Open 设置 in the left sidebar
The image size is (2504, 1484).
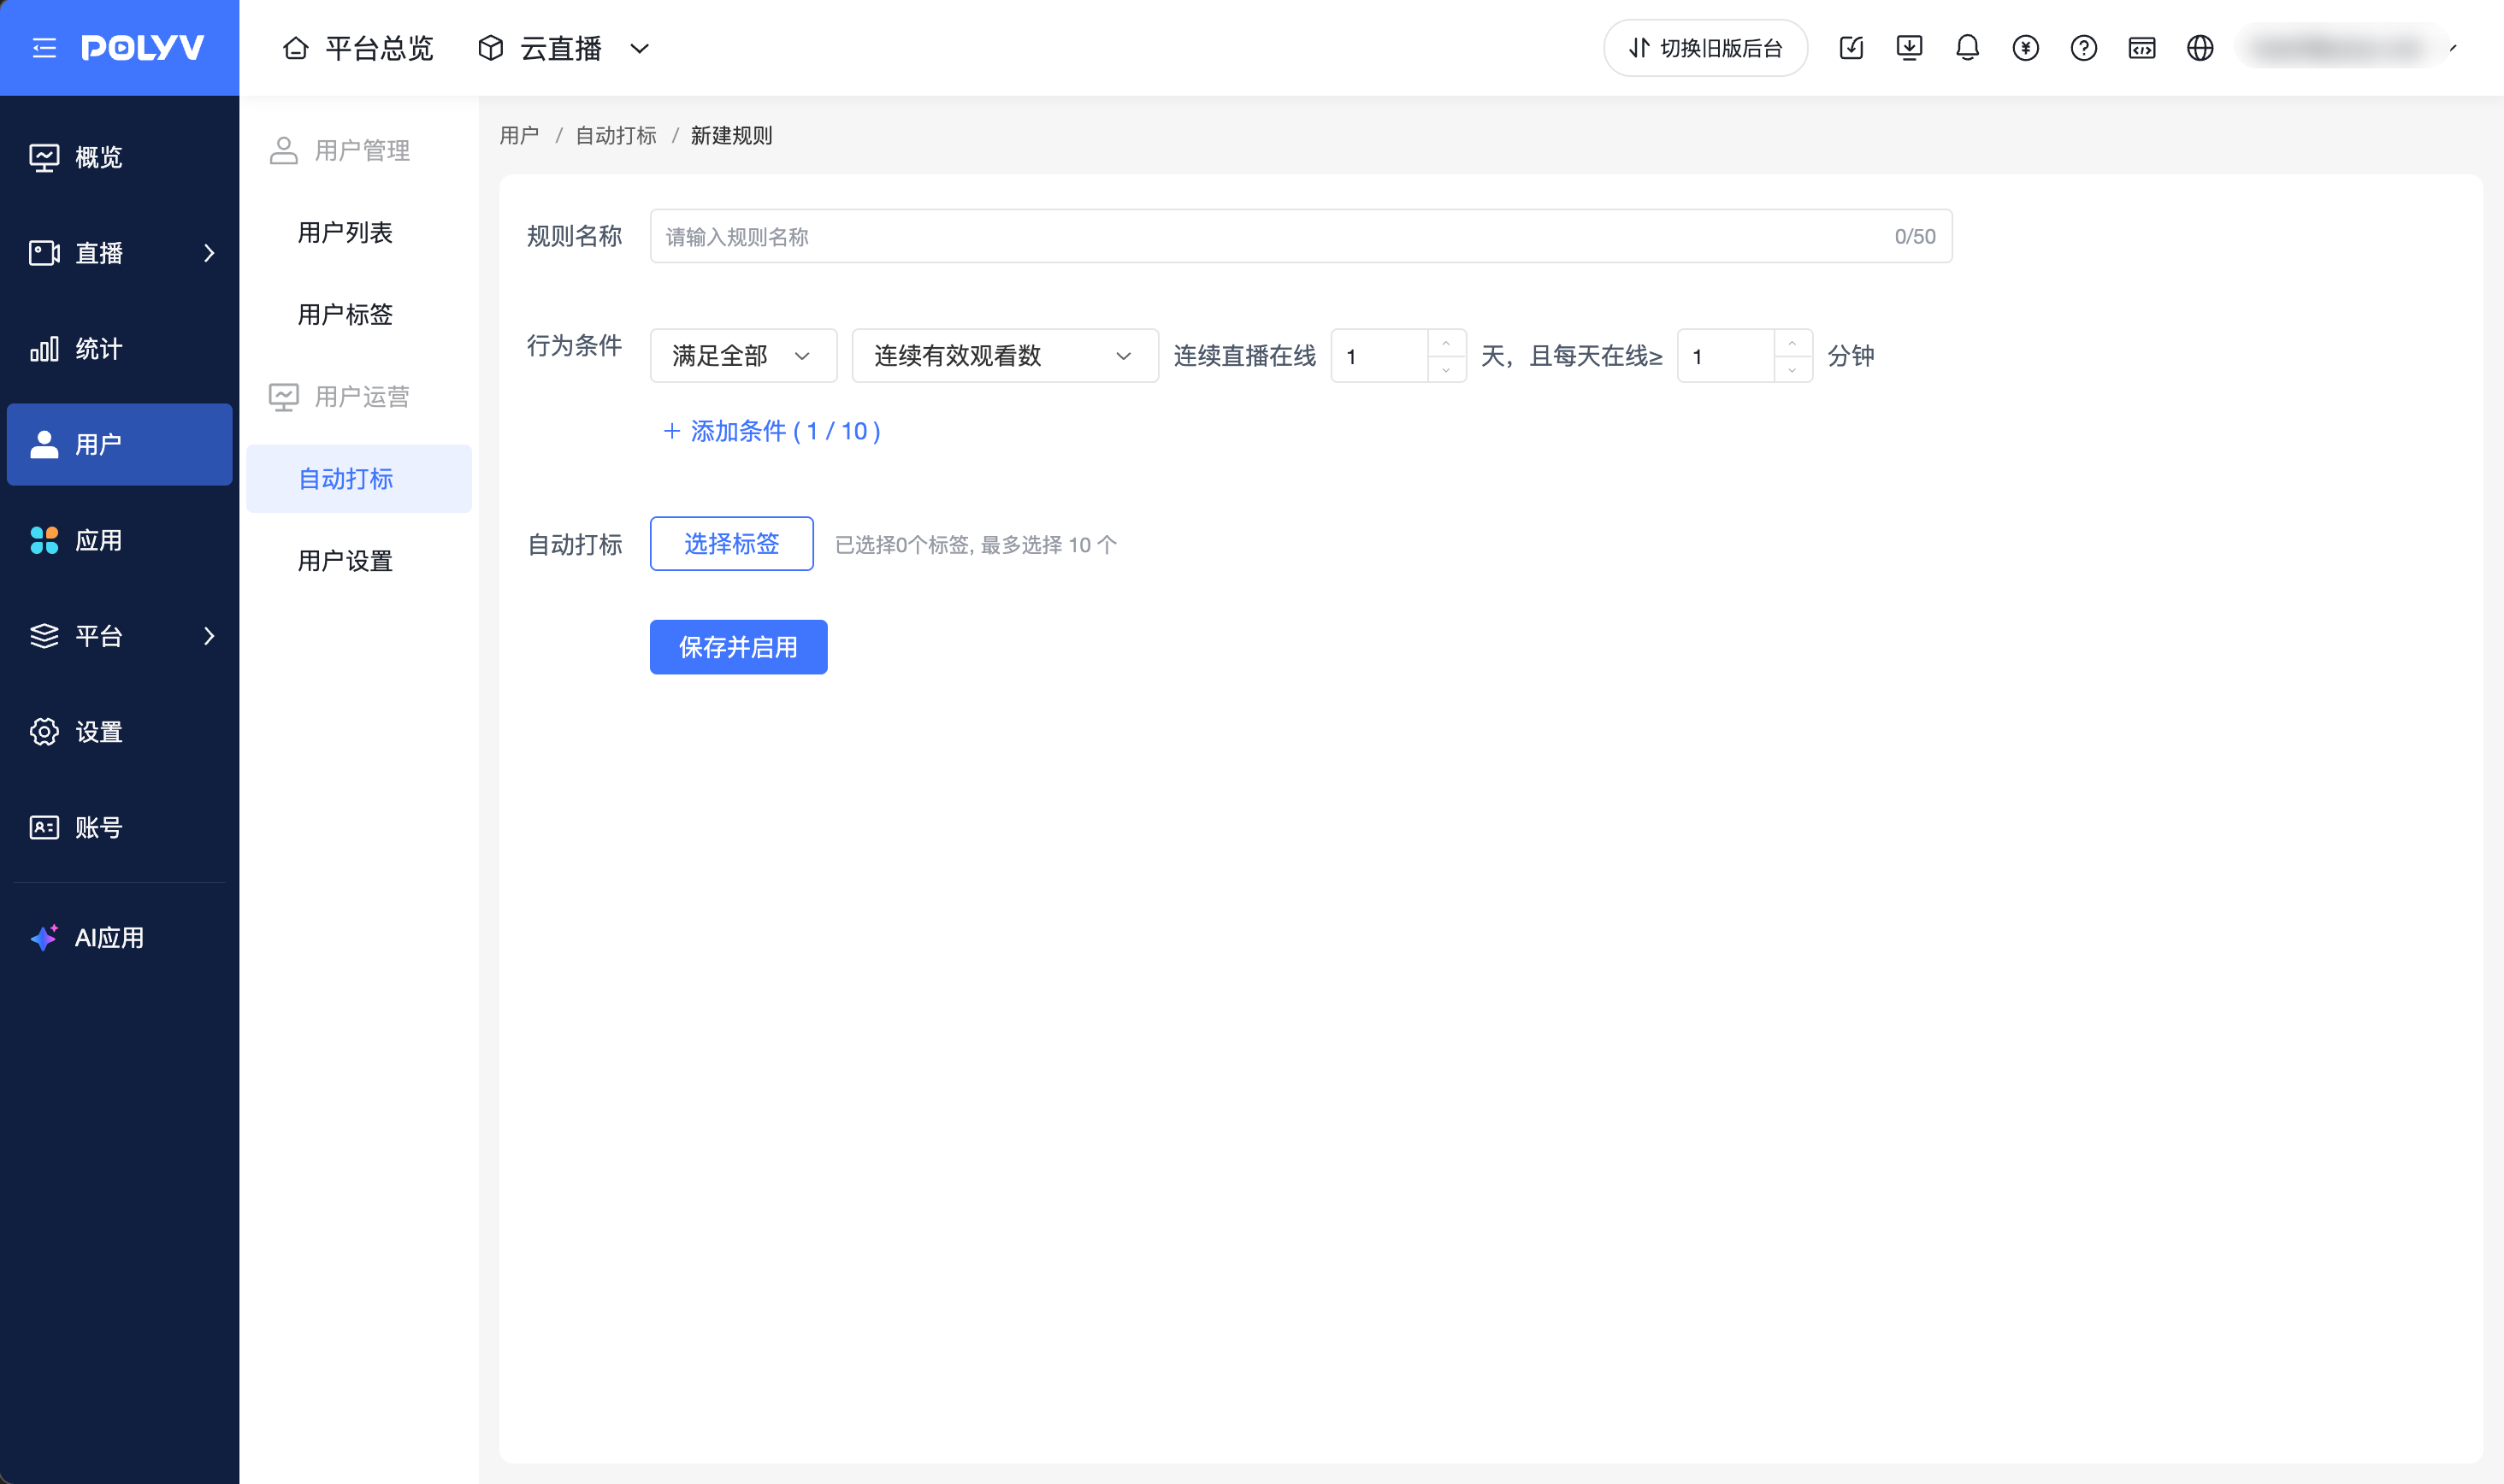119,732
